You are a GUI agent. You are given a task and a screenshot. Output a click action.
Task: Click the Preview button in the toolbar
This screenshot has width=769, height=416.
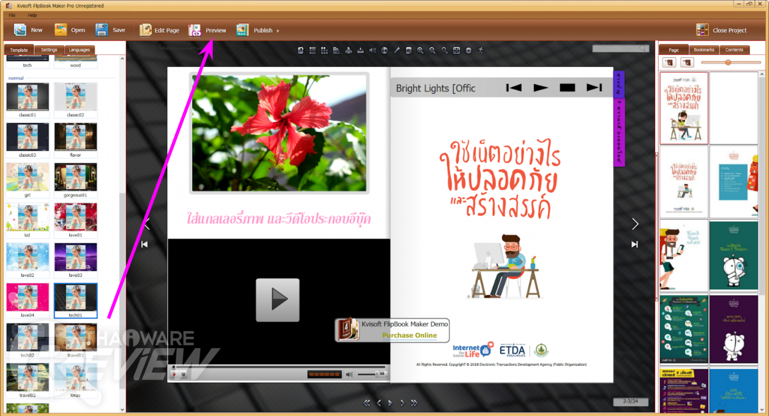(207, 30)
